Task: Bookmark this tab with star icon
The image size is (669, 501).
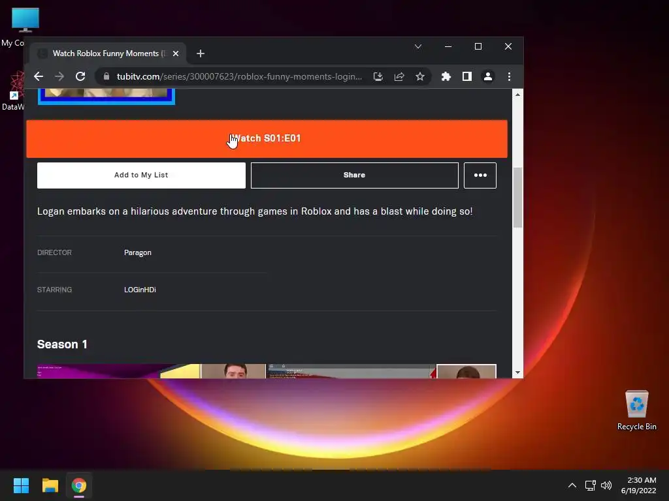Action: (x=420, y=77)
